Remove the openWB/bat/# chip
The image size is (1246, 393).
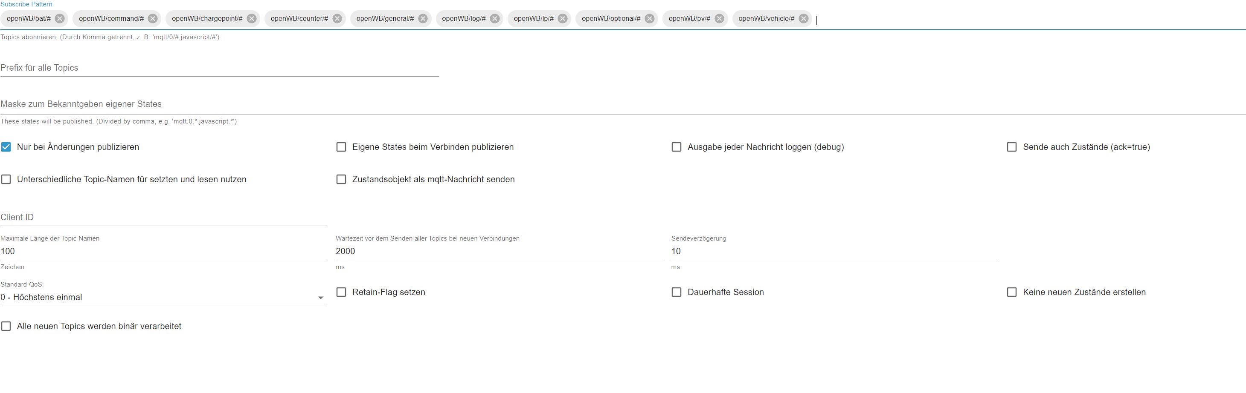pos(59,19)
